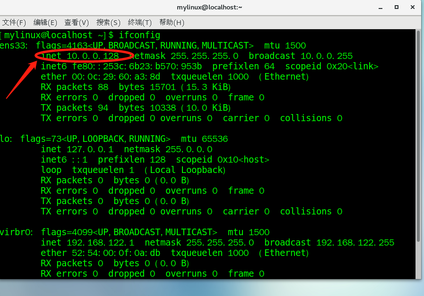Viewport: 424px width, 296px height.
Task: Click the shell prompt [mylinux@localhost ~]$
Action: pos(57,35)
